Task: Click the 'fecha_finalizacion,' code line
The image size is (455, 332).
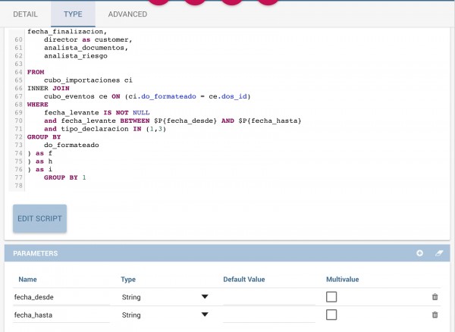Action: click(x=67, y=31)
